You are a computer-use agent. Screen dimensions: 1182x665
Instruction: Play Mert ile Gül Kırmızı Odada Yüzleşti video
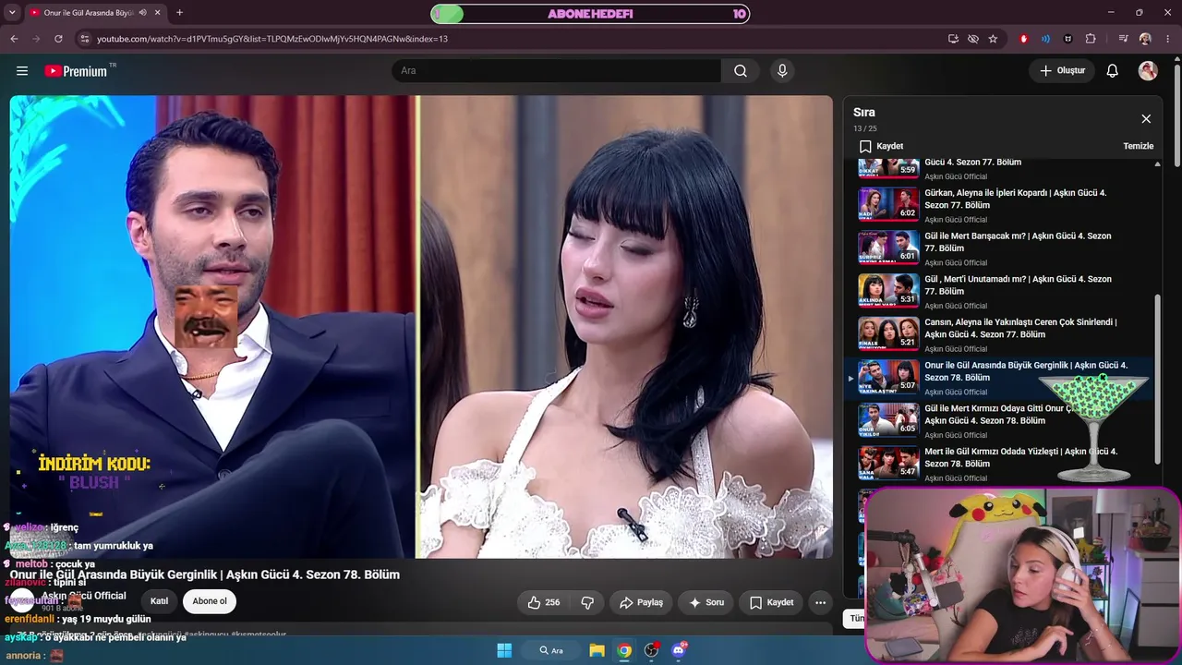1000,464
